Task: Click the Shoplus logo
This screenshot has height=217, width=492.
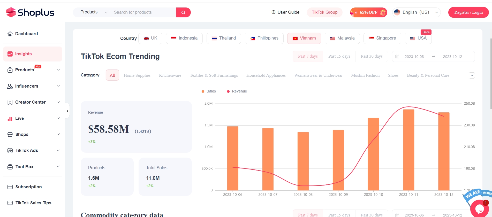Action: [x=30, y=12]
